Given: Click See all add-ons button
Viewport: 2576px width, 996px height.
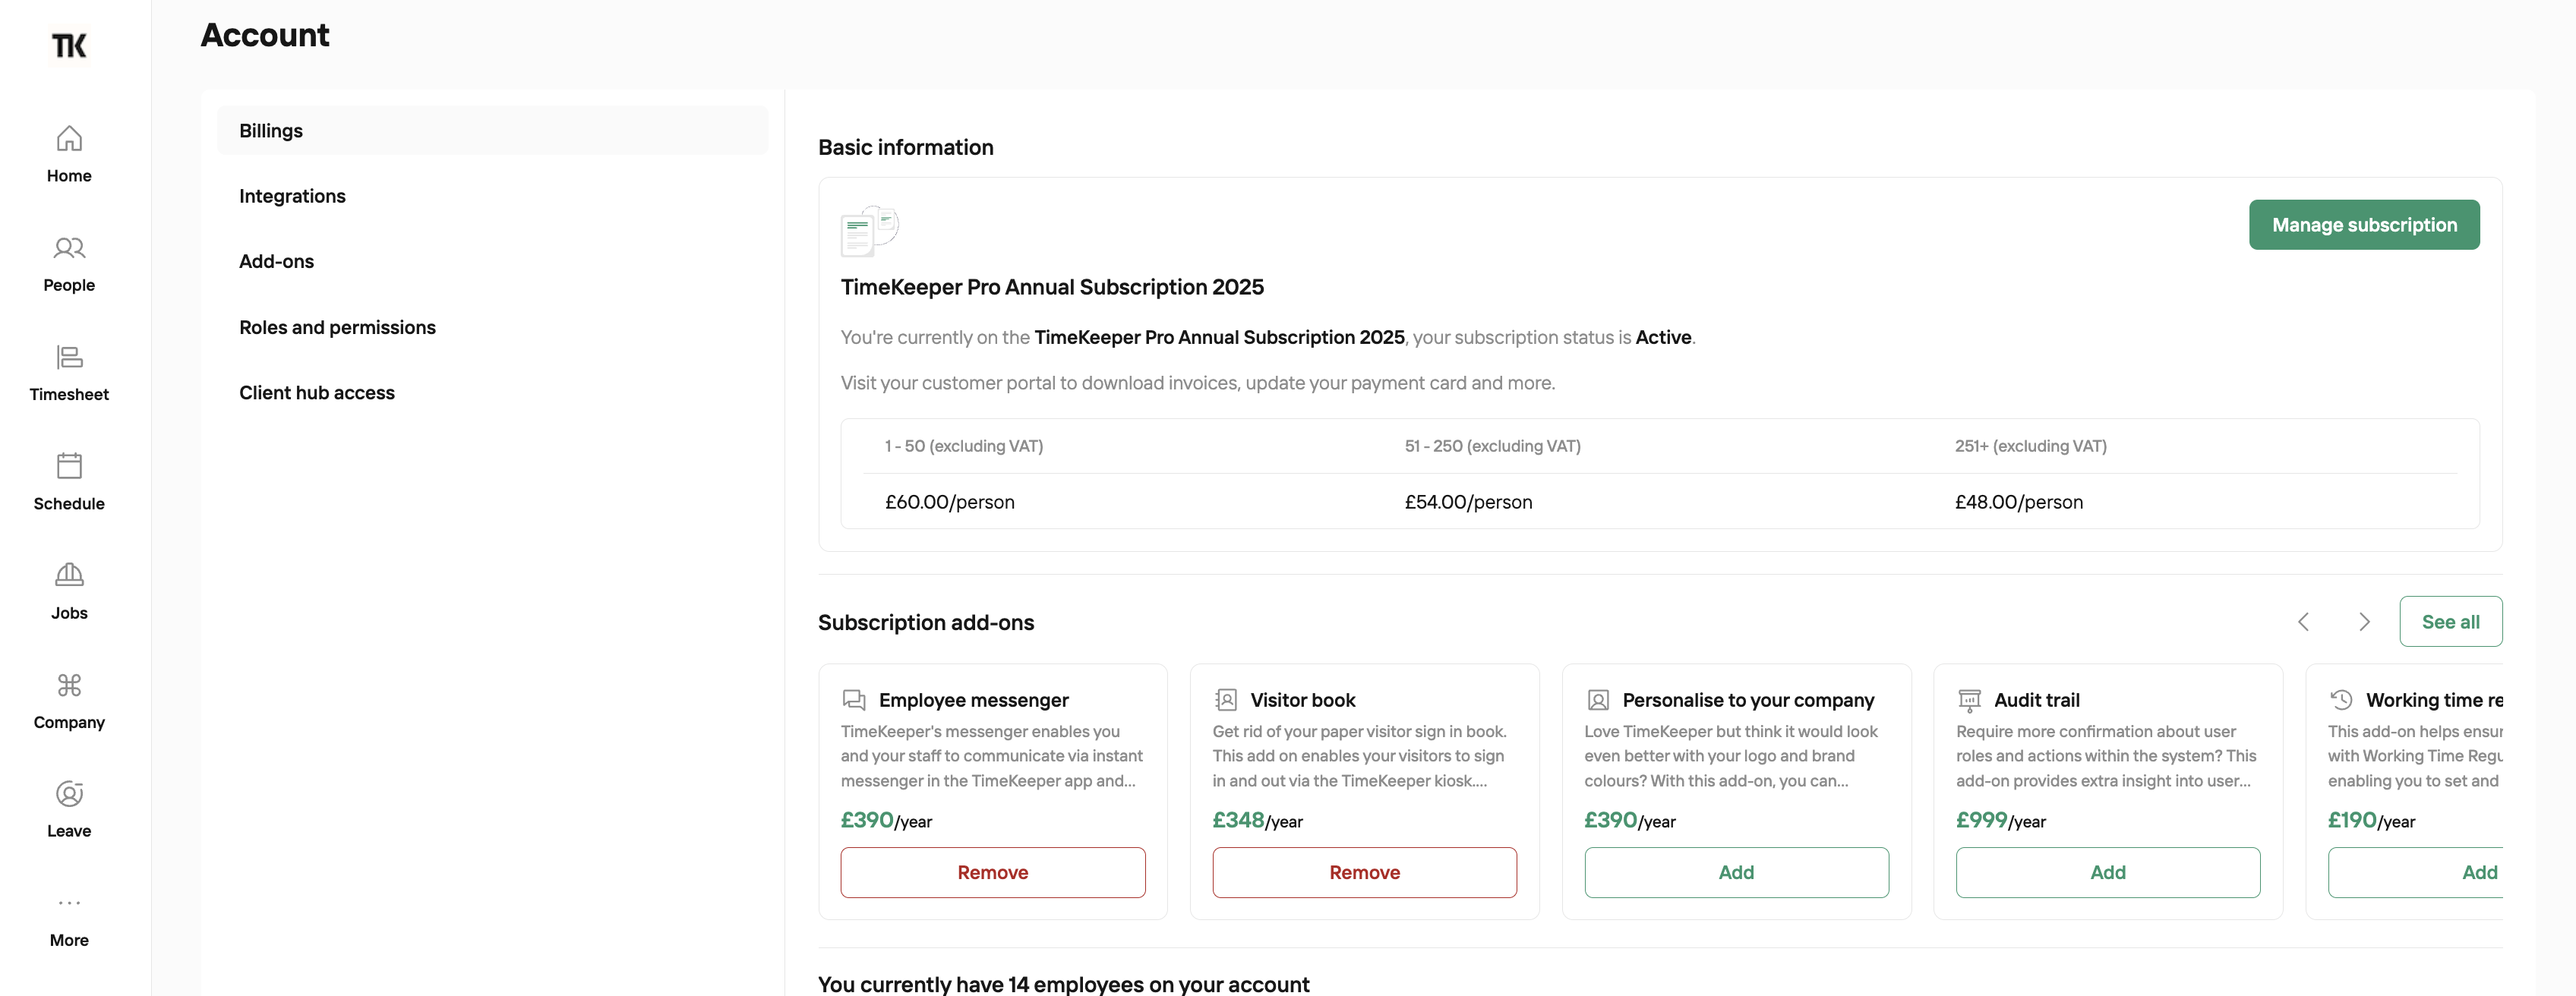Looking at the screenshot, I should [2450, 622].
